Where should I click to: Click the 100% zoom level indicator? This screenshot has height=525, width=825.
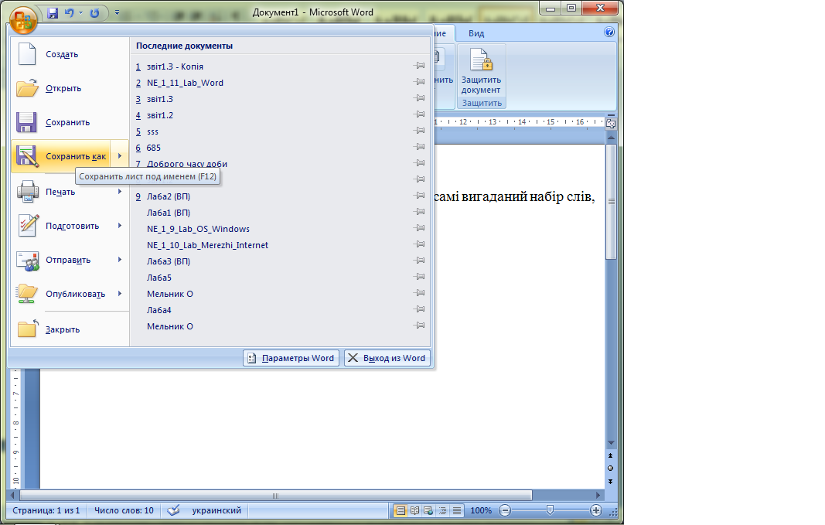[481, 510]
